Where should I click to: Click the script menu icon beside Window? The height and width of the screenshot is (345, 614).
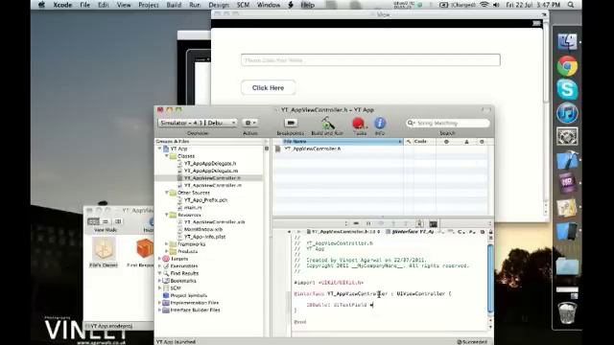coord(291,5)
